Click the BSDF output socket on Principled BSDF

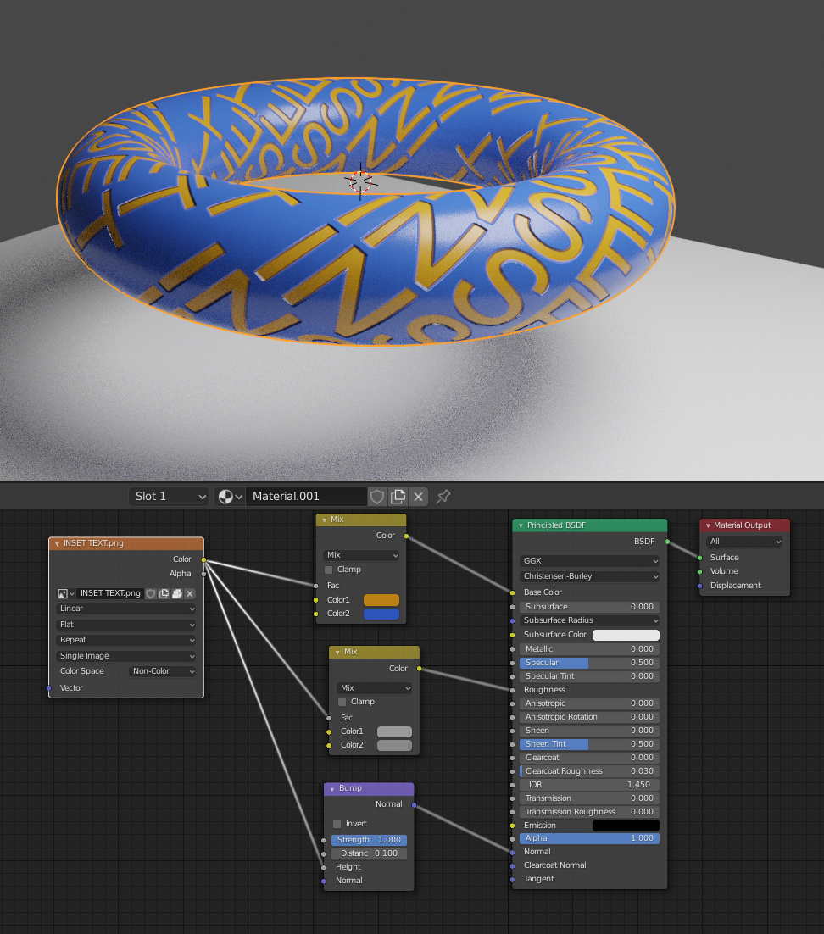coord(667,542)
